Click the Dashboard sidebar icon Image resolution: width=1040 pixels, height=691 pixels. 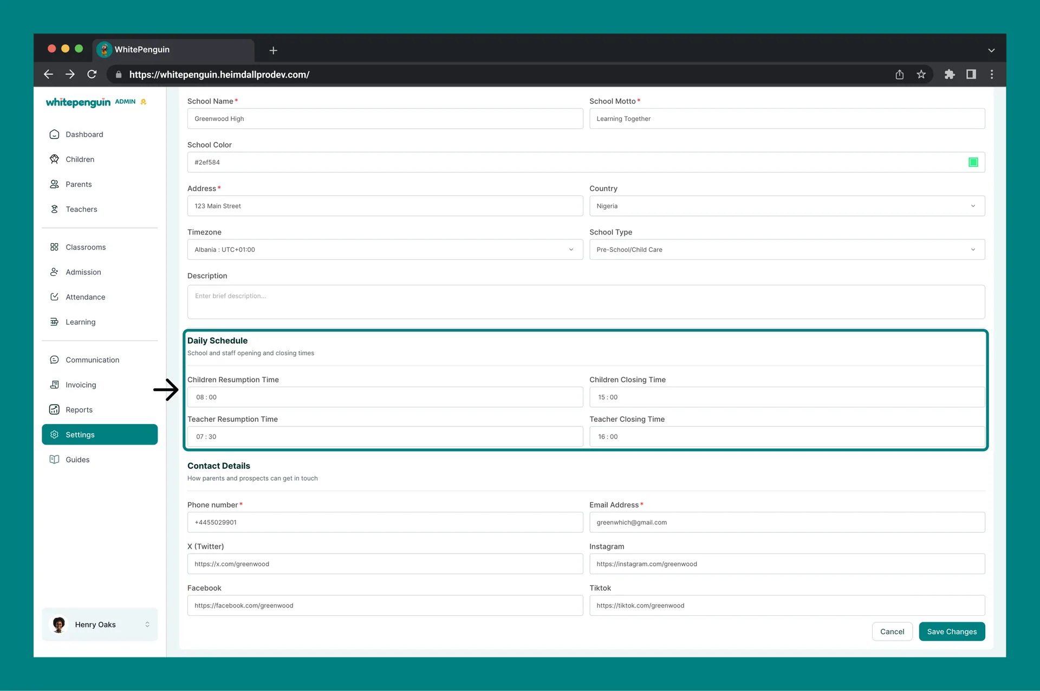point(54,134)
